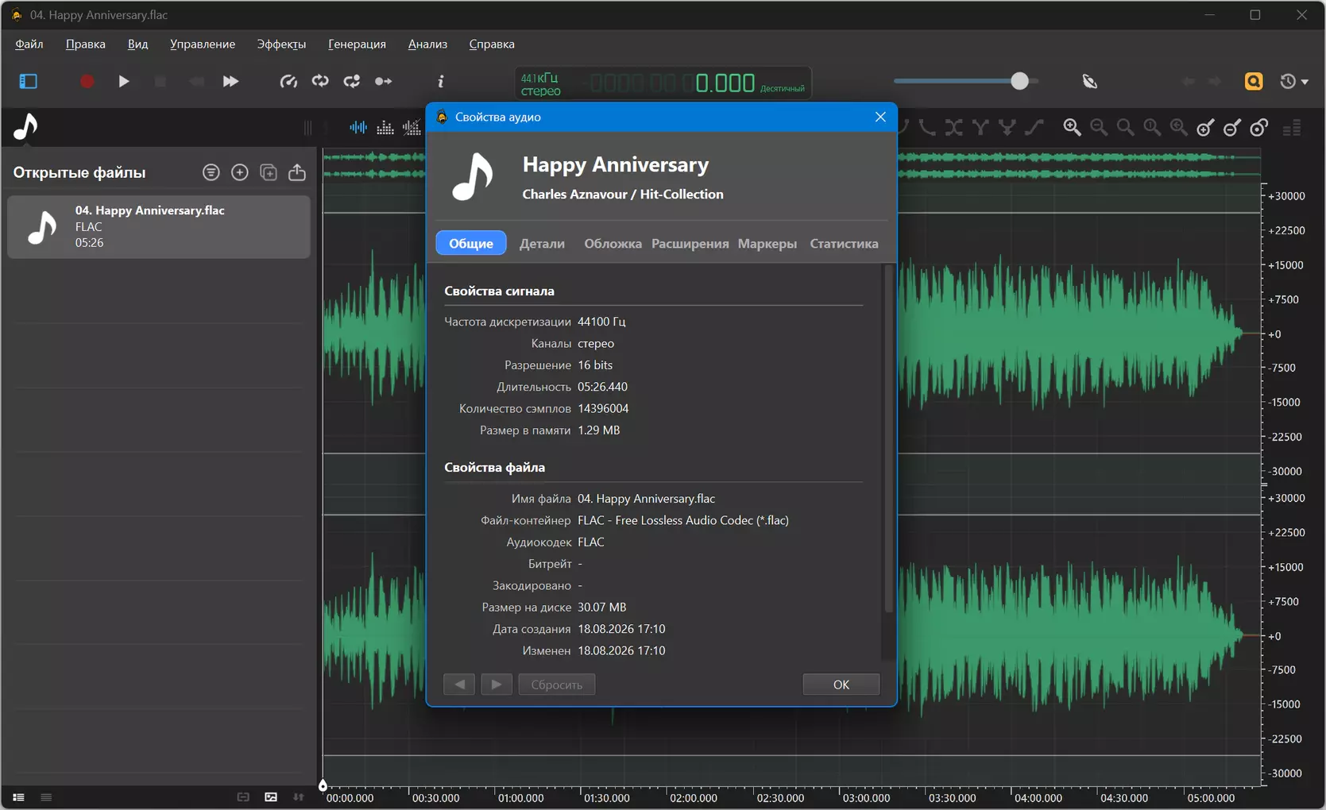Click the auto-scroll playback arrow icon
The height and width of the screenshot is (810, 1326).
(383, 81)
